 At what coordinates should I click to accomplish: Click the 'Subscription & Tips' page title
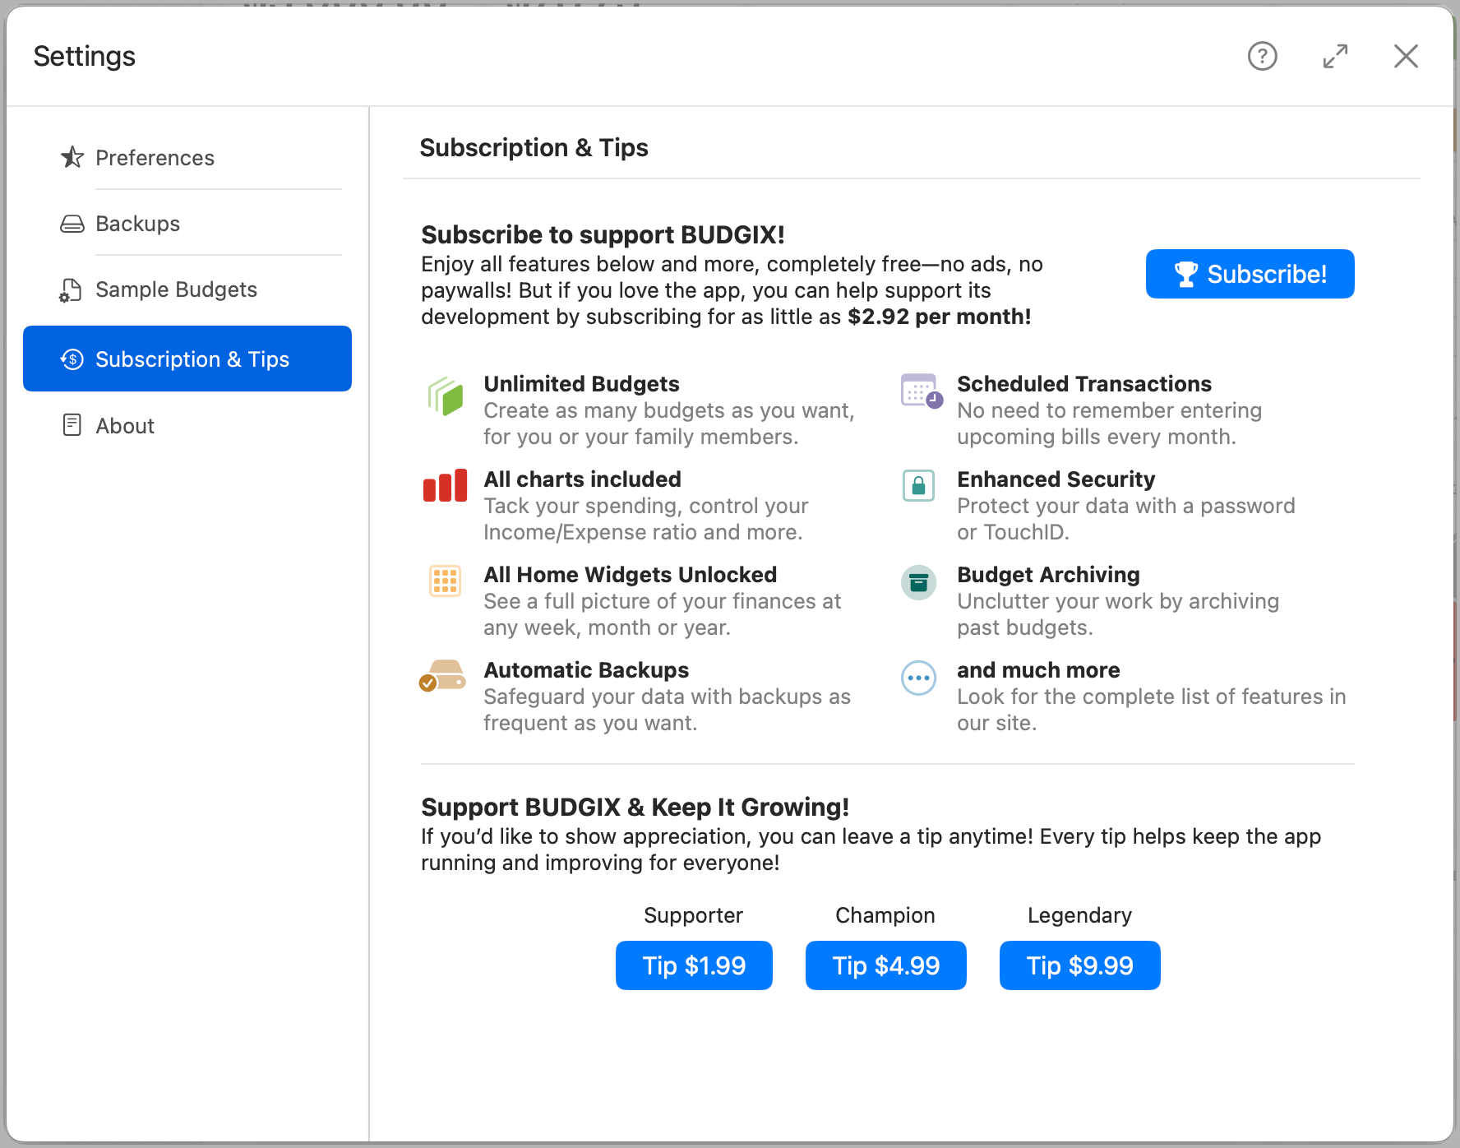(x=534, y=148)
